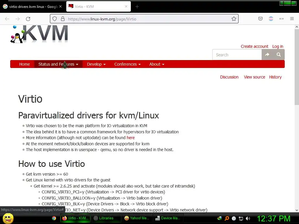Close the Google search tab
Viewport: 299px width, 224px height.
tap(60, 6)
